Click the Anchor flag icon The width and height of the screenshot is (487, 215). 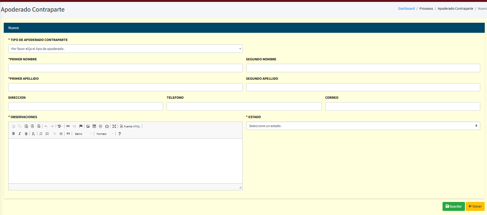pos(81,126)
